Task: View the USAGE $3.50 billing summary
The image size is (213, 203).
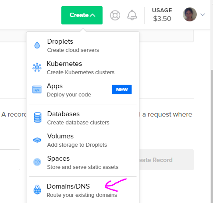Action: [162, 15]
